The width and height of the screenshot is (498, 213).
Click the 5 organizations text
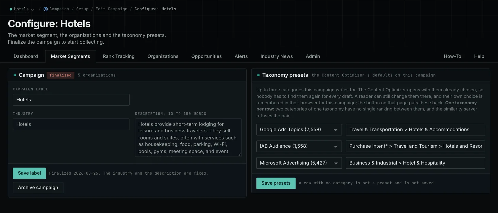(97, 75)
